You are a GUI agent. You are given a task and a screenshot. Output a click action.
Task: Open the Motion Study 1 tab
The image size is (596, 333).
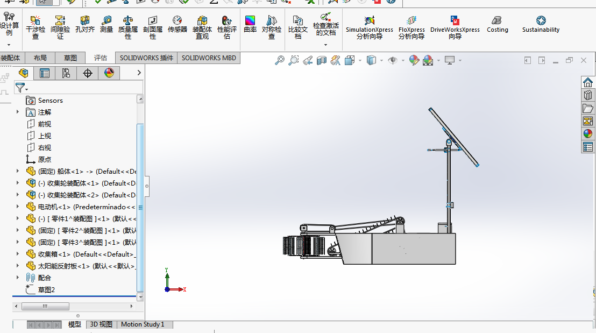point(143,324)
